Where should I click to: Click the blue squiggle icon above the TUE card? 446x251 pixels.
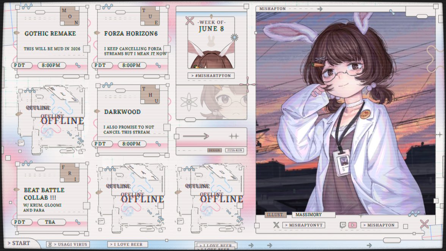click(108, 6)
